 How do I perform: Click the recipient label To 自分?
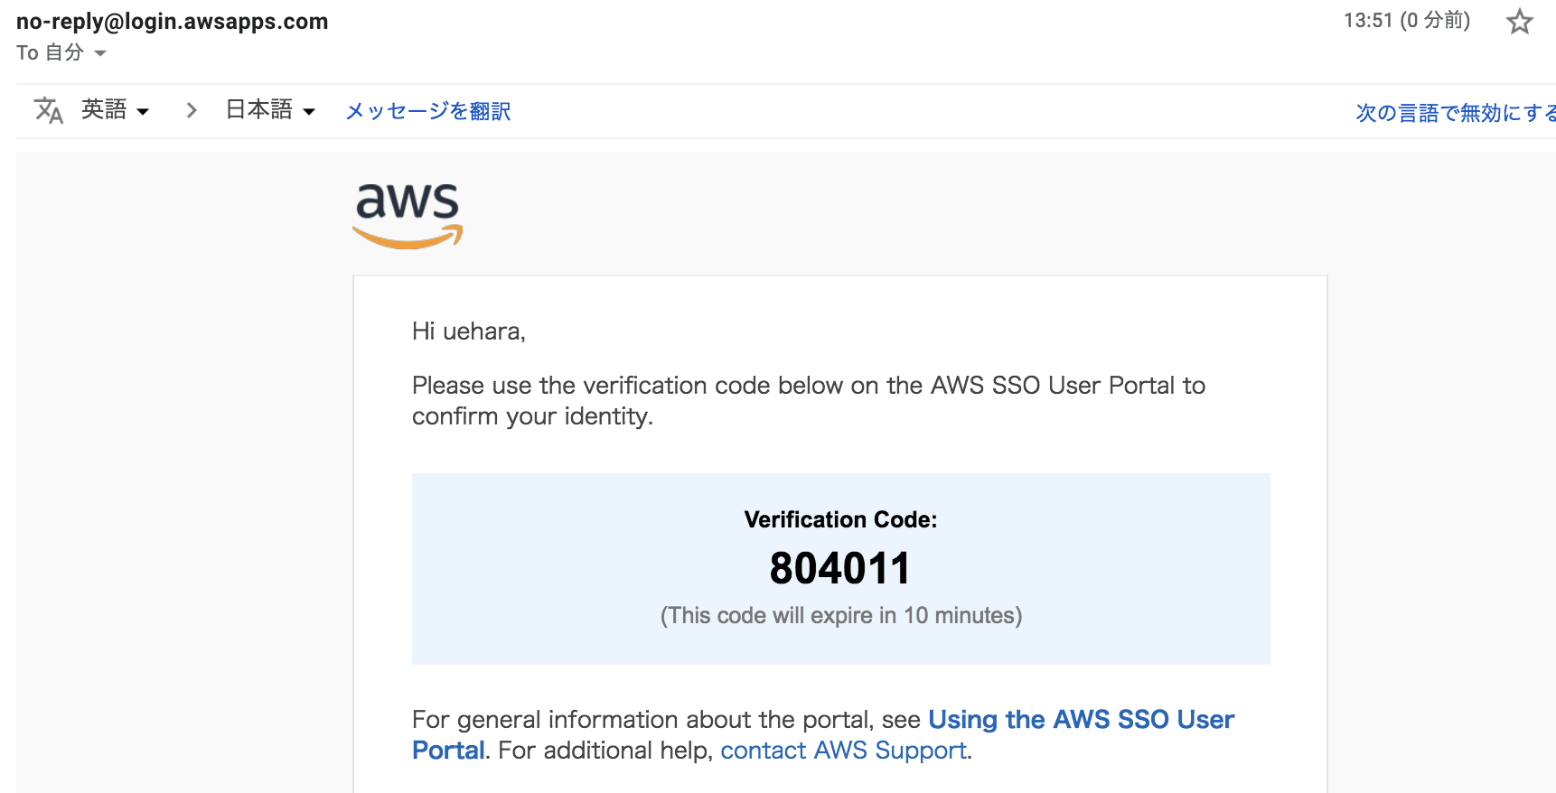pos(51,52)
